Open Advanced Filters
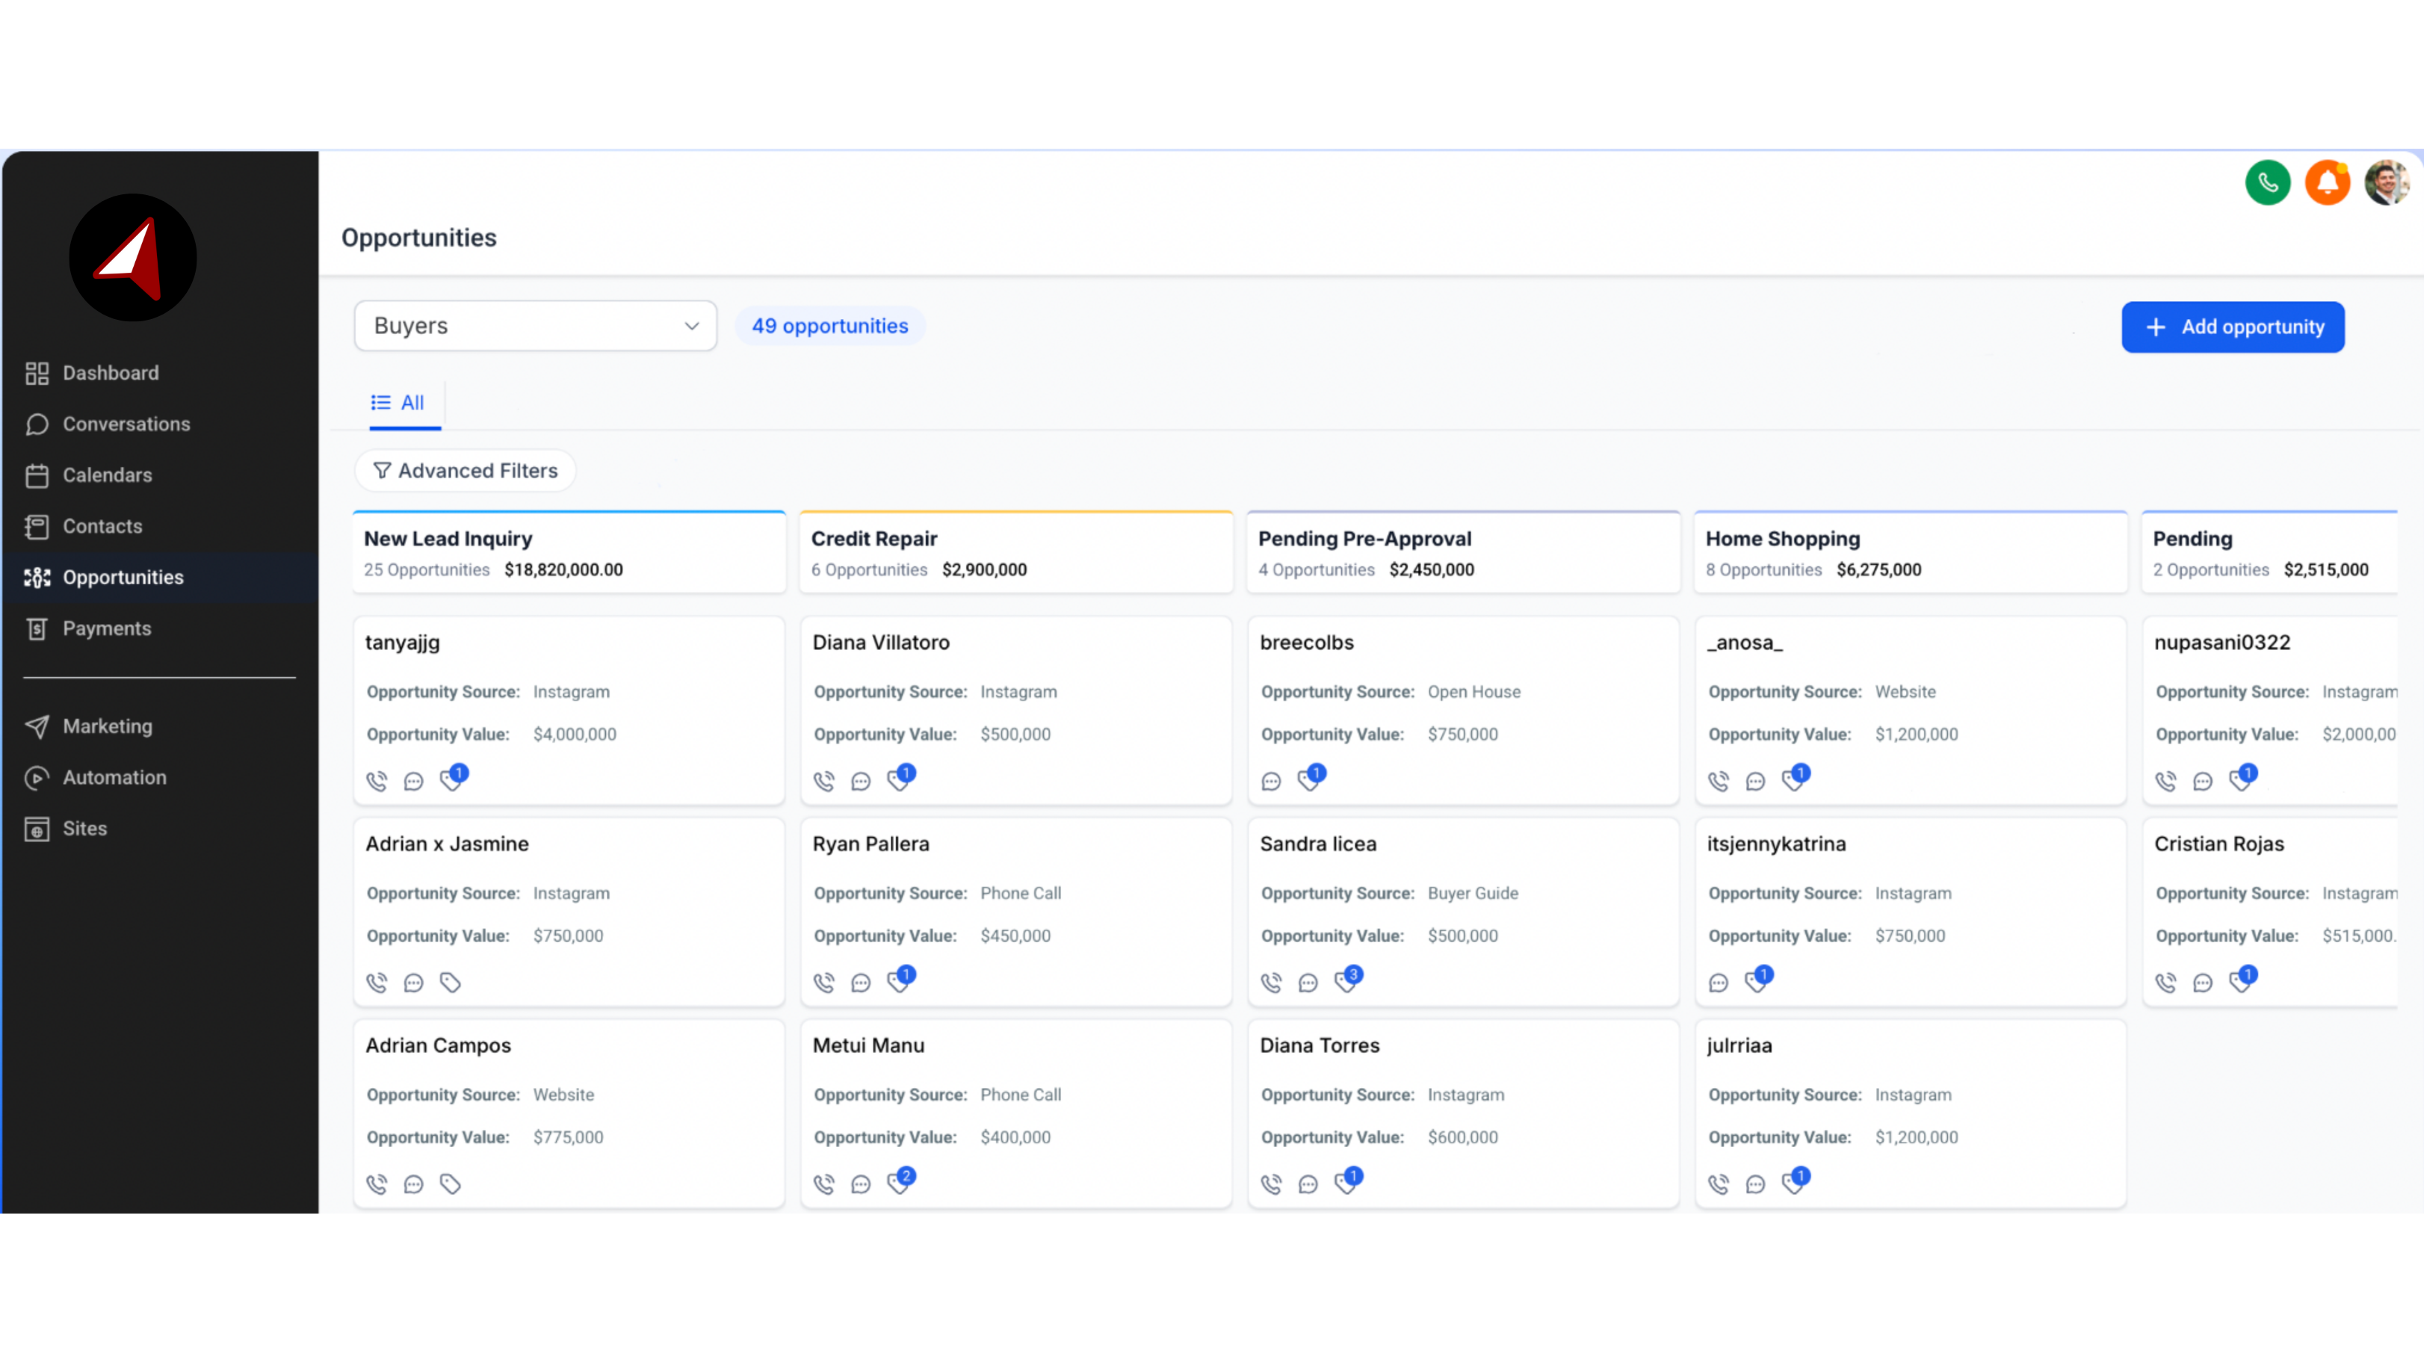Screen dimensions: 2424x1363 [465, 471]
